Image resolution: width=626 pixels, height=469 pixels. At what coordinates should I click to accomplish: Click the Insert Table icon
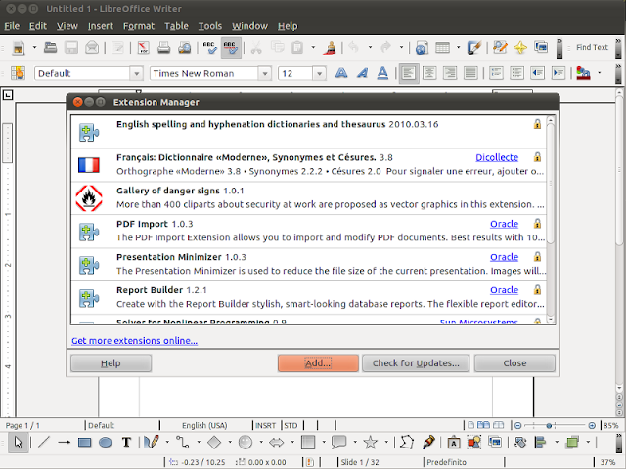pyautogui.click(x=443, y=48)
